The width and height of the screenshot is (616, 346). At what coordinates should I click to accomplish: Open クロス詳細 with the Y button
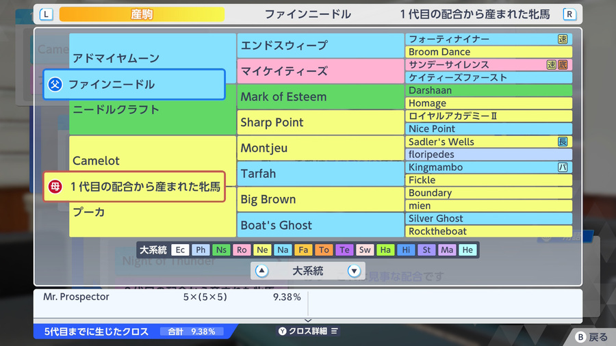(x=309, y=331)
